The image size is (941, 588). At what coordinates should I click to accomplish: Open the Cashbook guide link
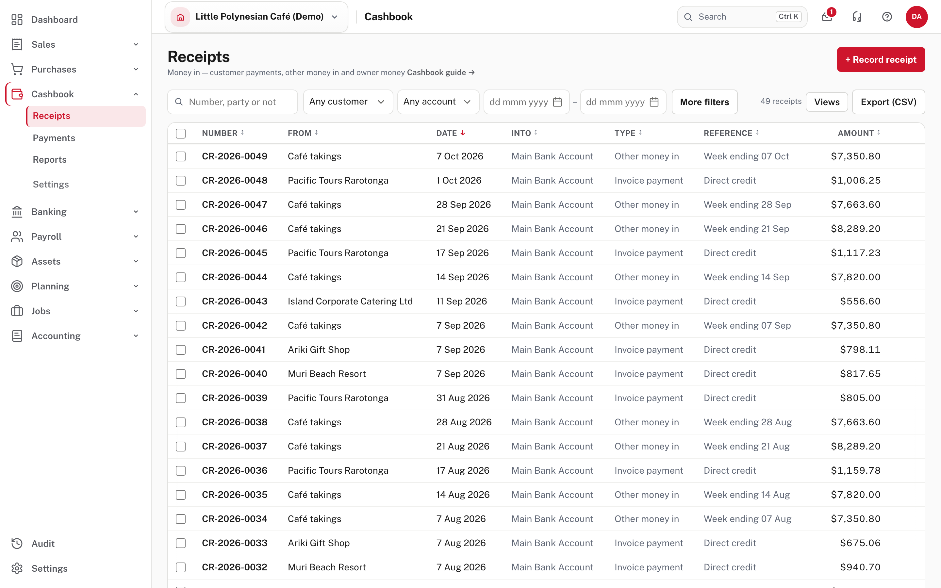[x=440, y=72]
